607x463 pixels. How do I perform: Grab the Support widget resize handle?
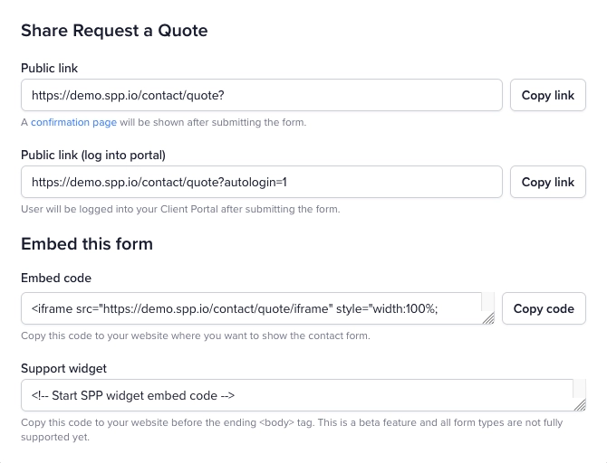581,405
